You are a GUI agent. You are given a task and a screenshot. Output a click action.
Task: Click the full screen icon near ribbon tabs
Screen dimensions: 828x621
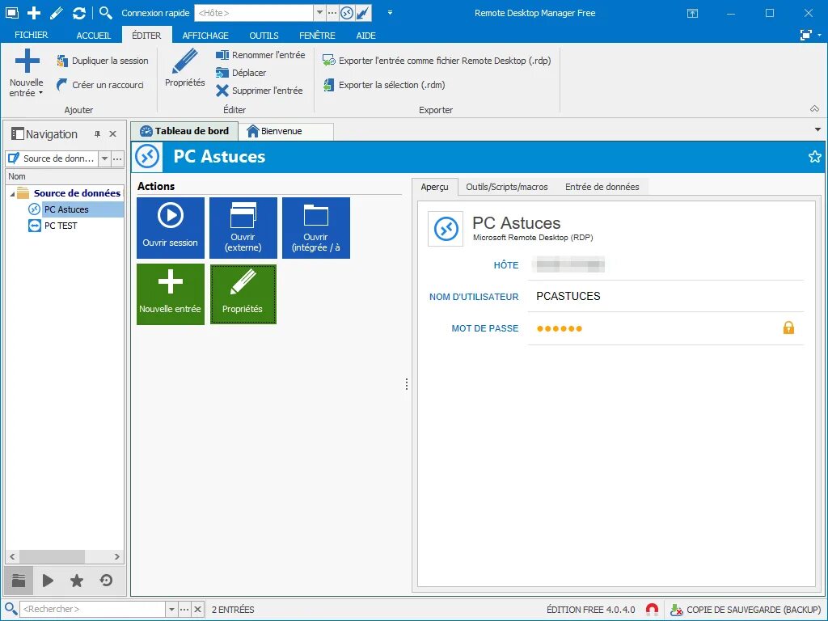(x=806, y=35)
